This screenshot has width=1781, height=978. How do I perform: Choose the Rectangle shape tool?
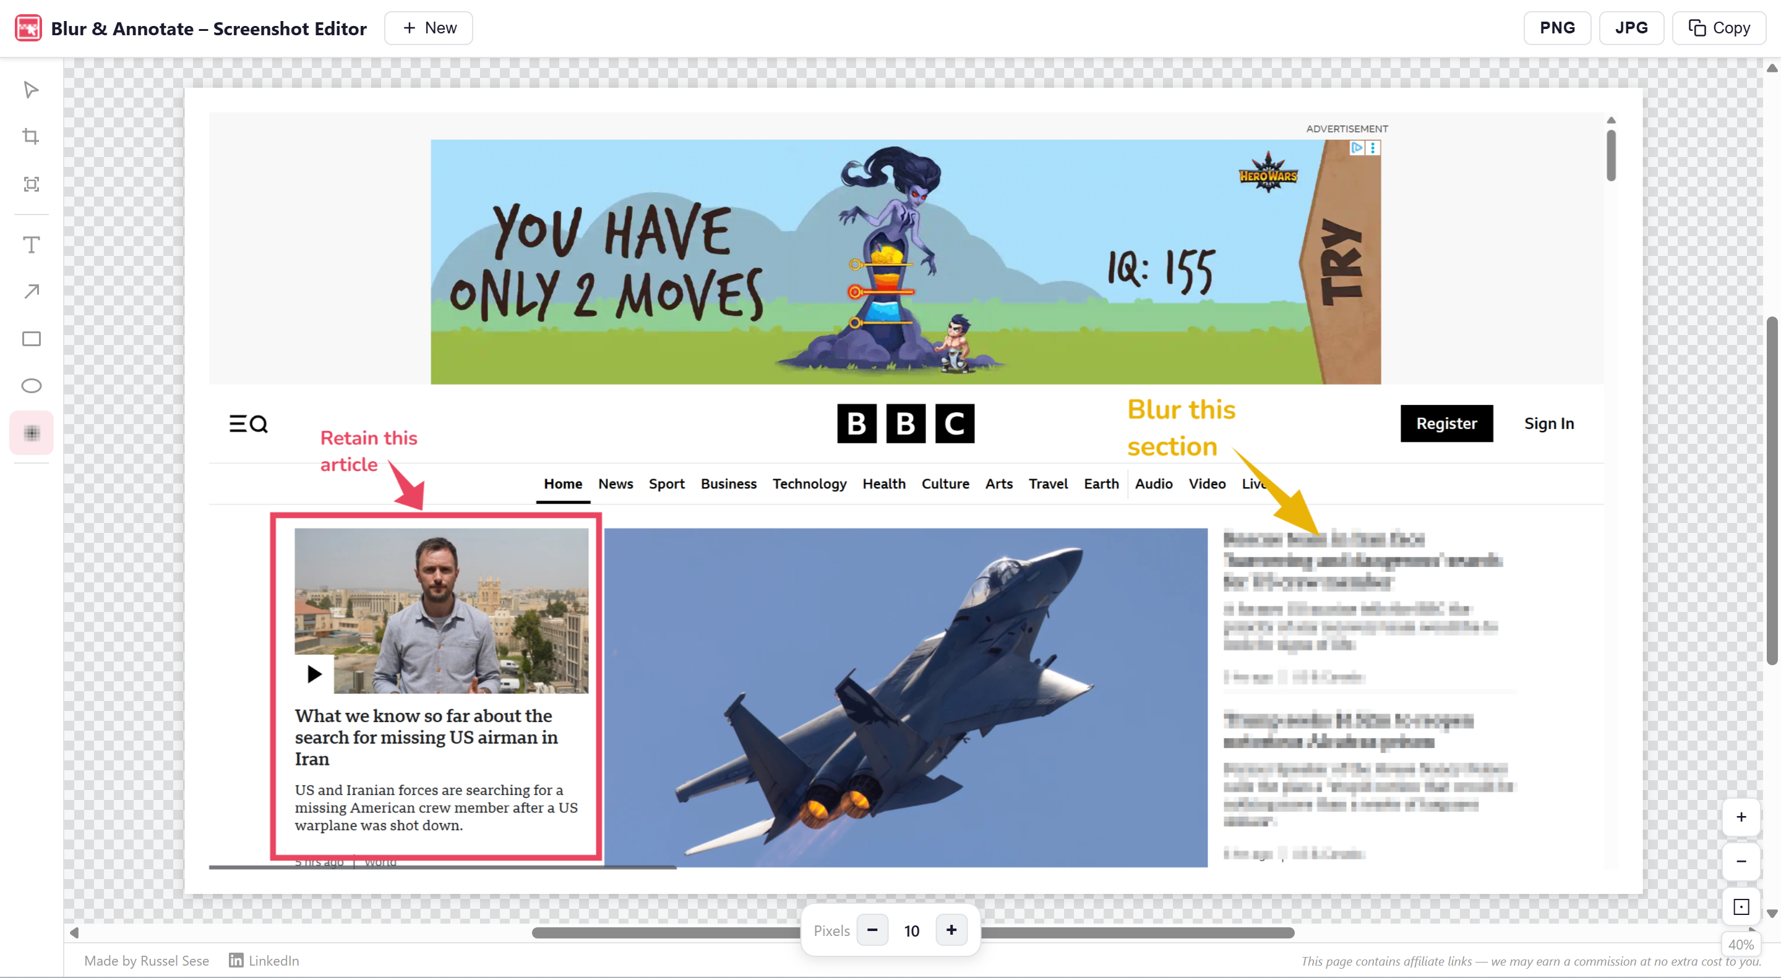pyautogui.click(x=30, y=338)
